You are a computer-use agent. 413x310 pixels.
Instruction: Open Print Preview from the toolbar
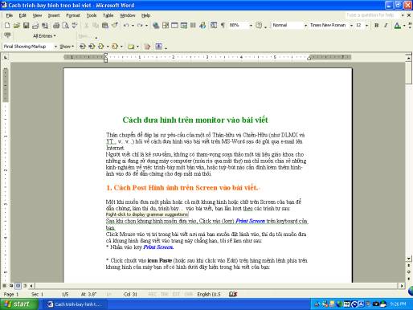[65, 26]
